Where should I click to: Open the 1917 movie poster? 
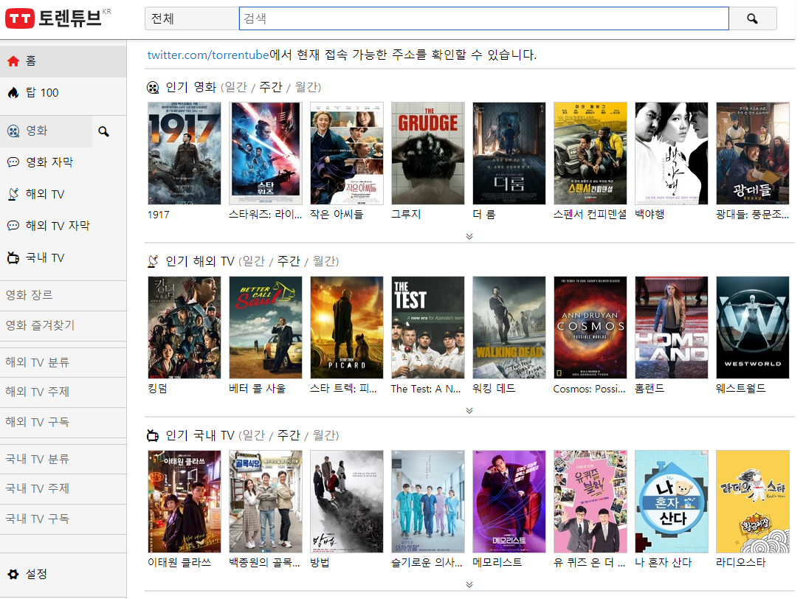185,153
